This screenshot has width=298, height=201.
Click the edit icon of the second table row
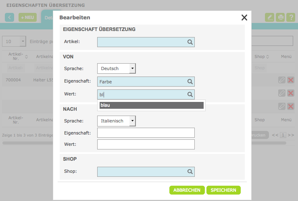[282, 93]
